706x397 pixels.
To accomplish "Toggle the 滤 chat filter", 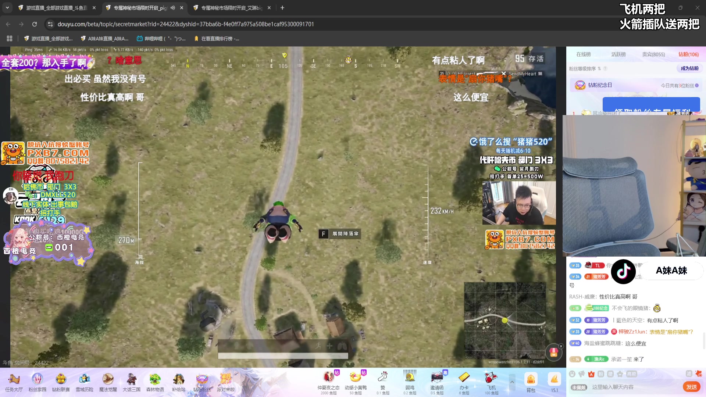I will pyautogui.click(x=689, y=374).
